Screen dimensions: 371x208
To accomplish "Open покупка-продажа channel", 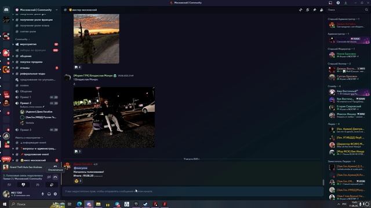I will (x=36, y=62).
